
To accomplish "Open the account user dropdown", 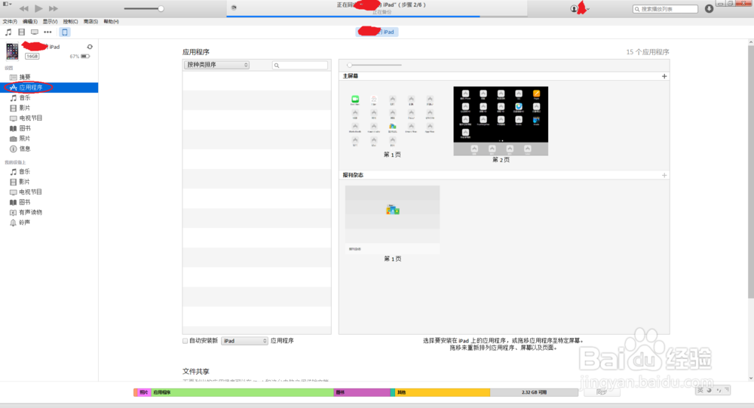I will point(580,8).
